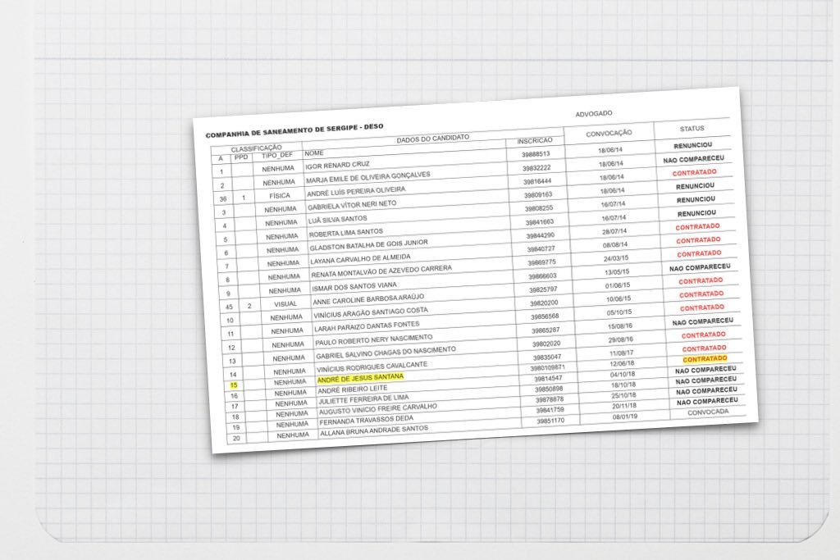This screenshot has height=560, width=840.
Task: Click the "INSCRICAO" column header
Action: click(x=535, y=141)
